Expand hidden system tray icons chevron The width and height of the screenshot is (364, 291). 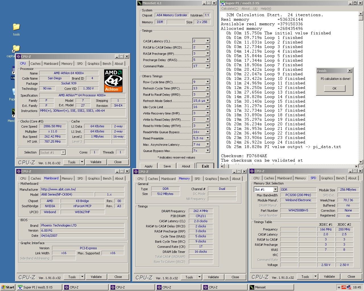[x=339, y=287]
